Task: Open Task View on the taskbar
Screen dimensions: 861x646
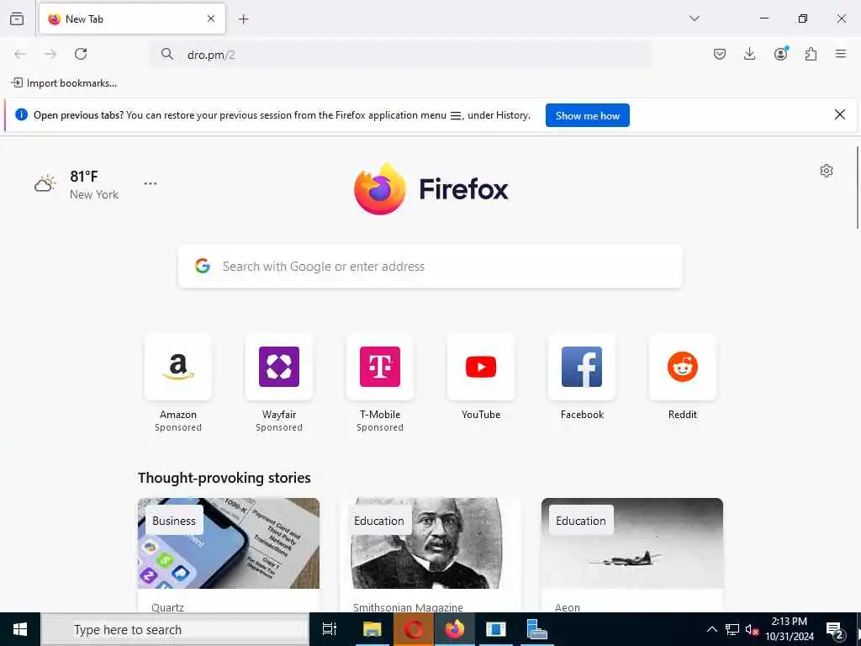Action: tap(330, 629)
